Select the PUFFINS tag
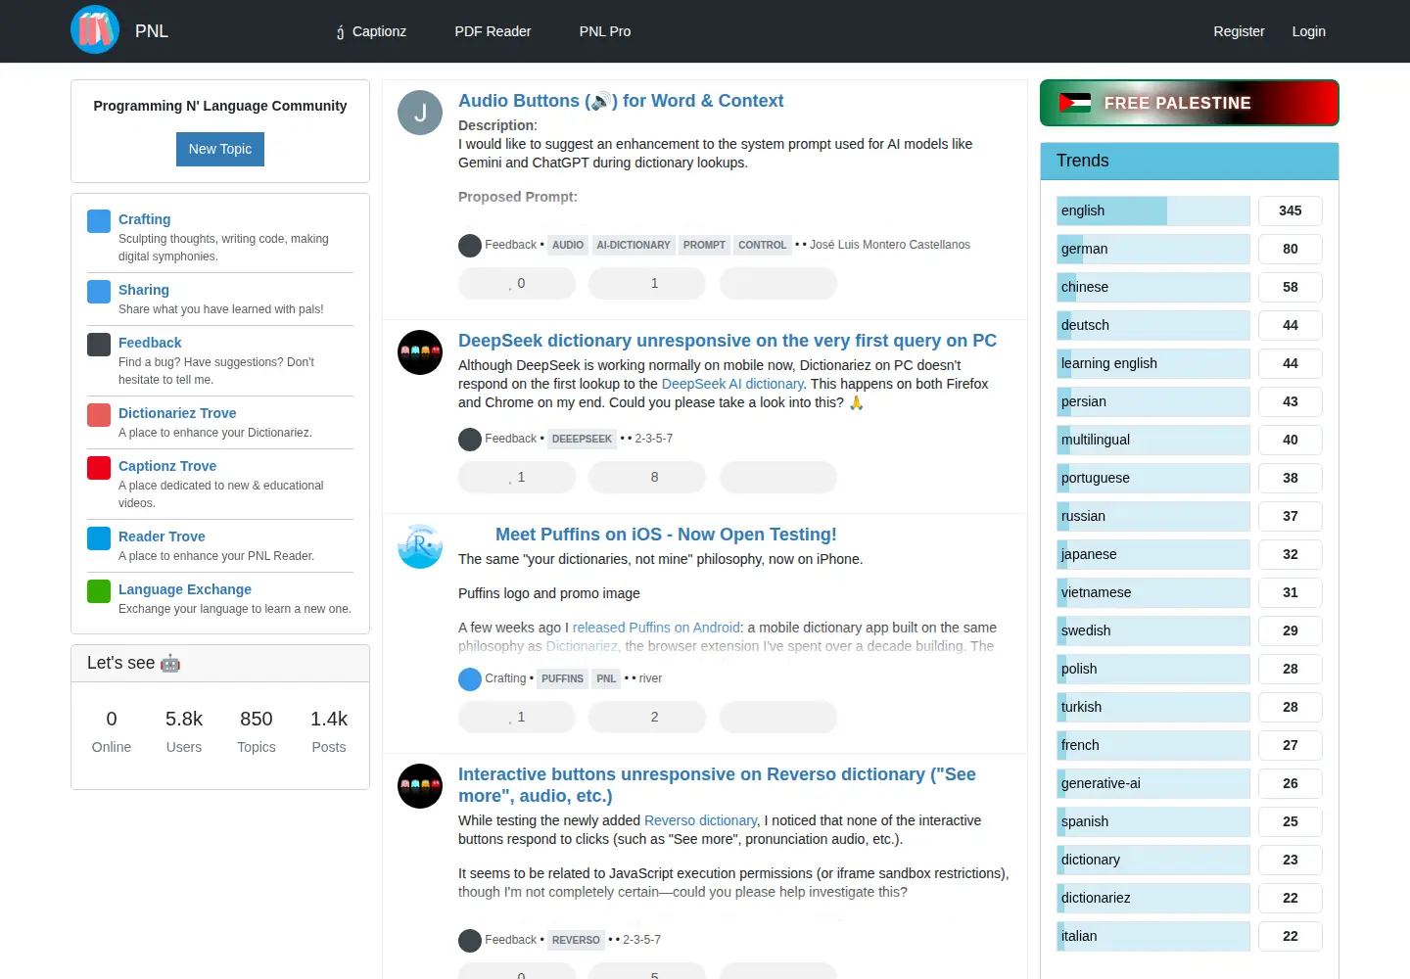The width and height of the screenshot is (1410, 979). pos(562,678)
